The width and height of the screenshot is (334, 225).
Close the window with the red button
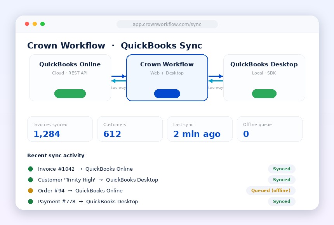point(27,24)
